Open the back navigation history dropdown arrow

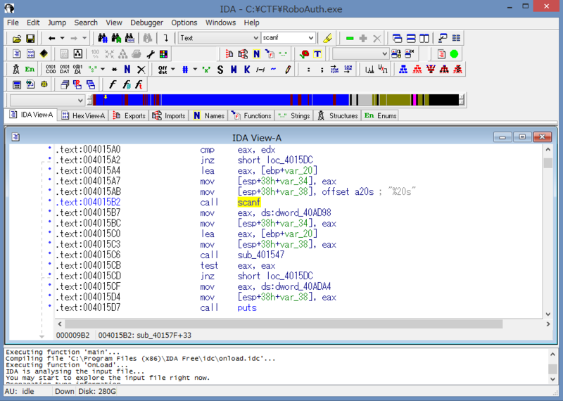(x=62, y=38)
